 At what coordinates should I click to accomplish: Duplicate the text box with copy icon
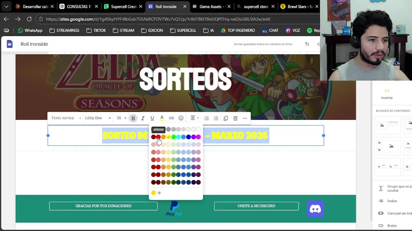[x=226, y=118]
